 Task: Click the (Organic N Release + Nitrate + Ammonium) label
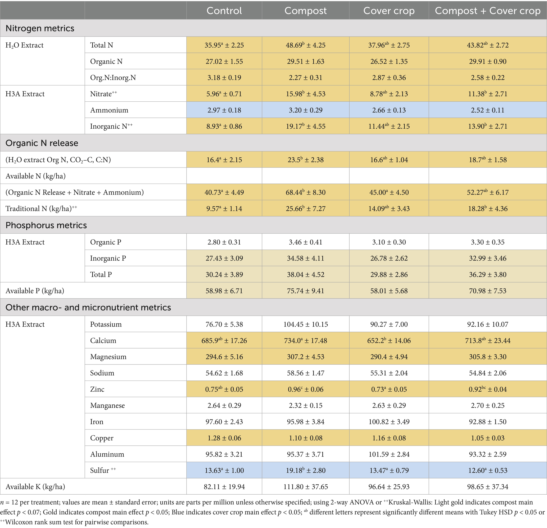75,192
